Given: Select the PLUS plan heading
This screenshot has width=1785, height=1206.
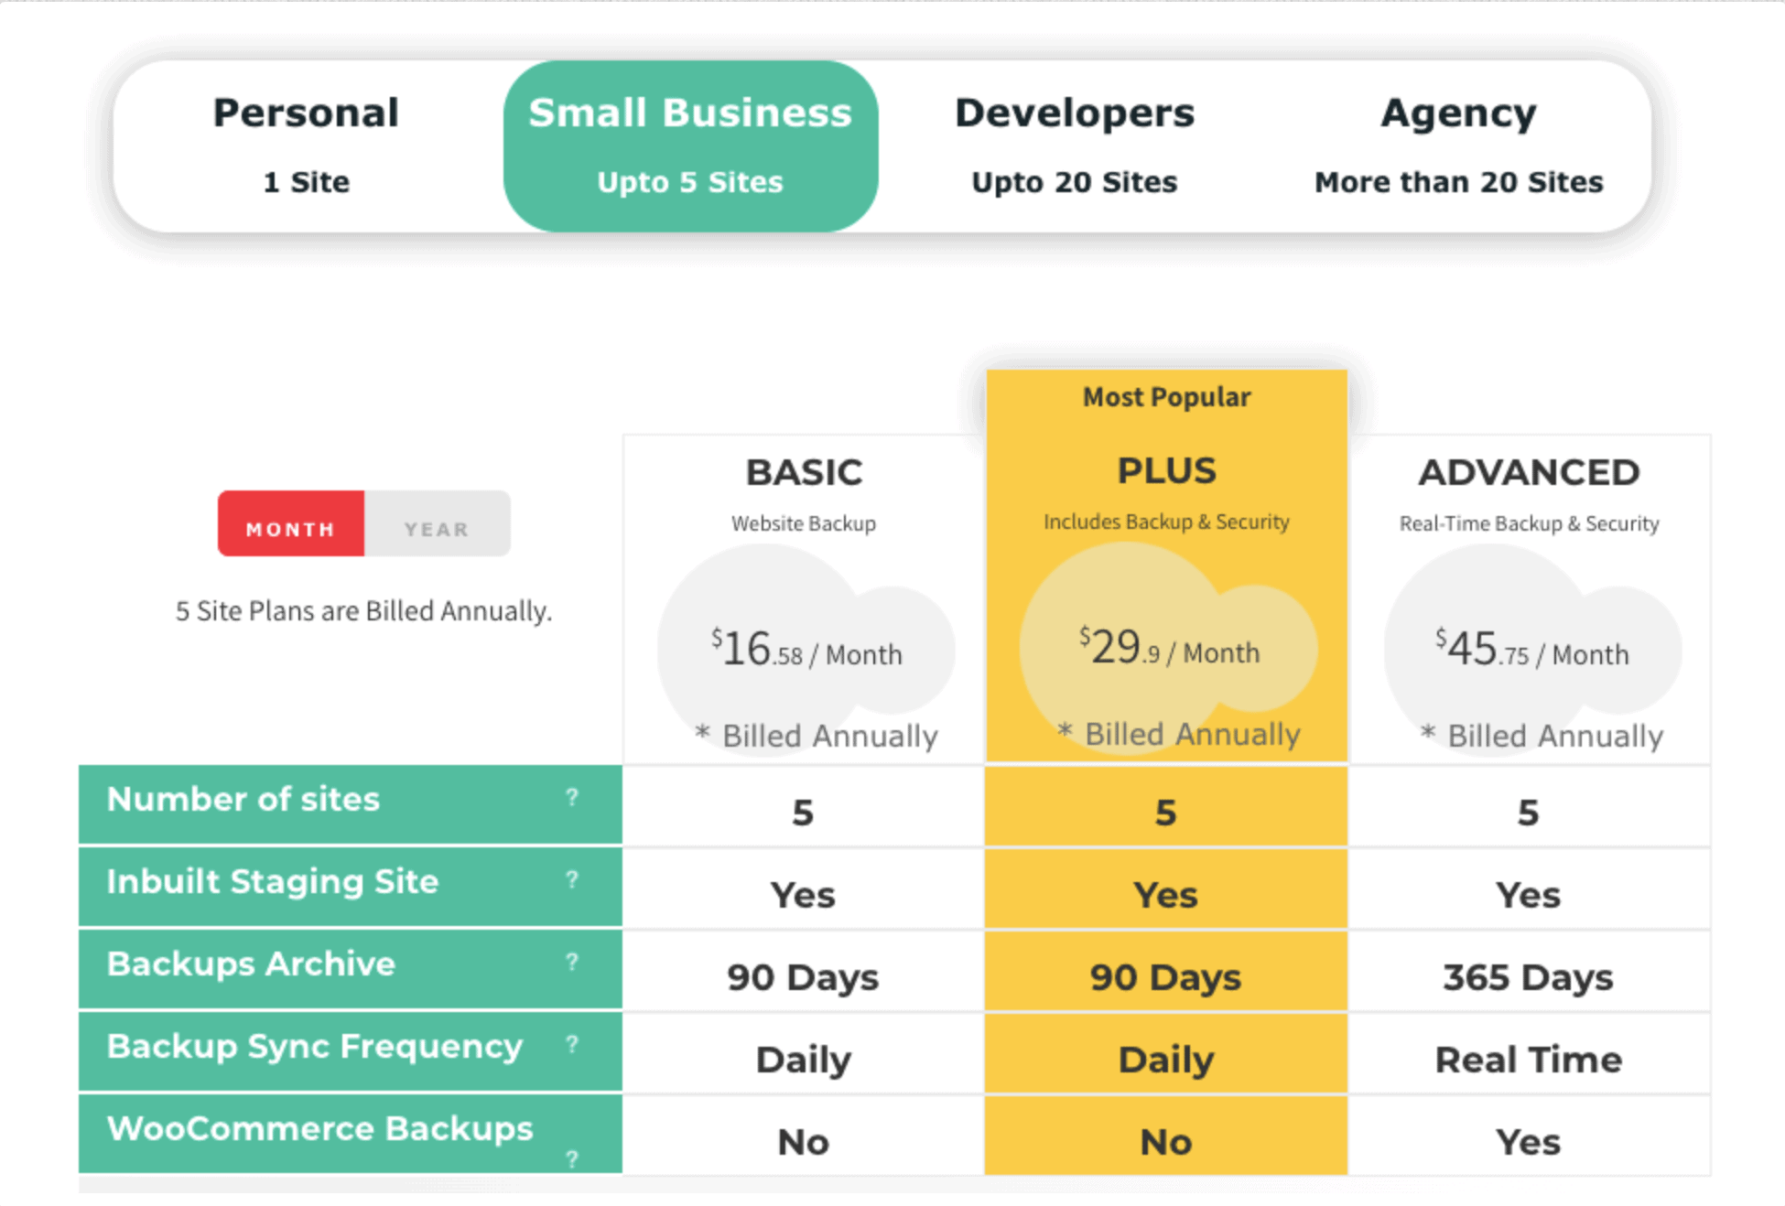Looking at the screenshot, I should (1166, 471).
